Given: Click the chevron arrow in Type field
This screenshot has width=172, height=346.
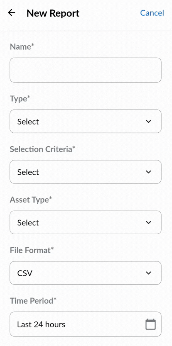Looking at the screenshot, I should [149, 121].
